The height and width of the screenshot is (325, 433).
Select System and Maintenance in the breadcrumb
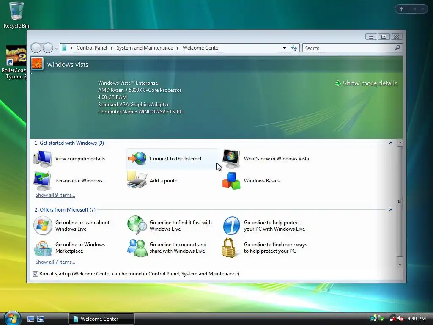tap(145, 48)
